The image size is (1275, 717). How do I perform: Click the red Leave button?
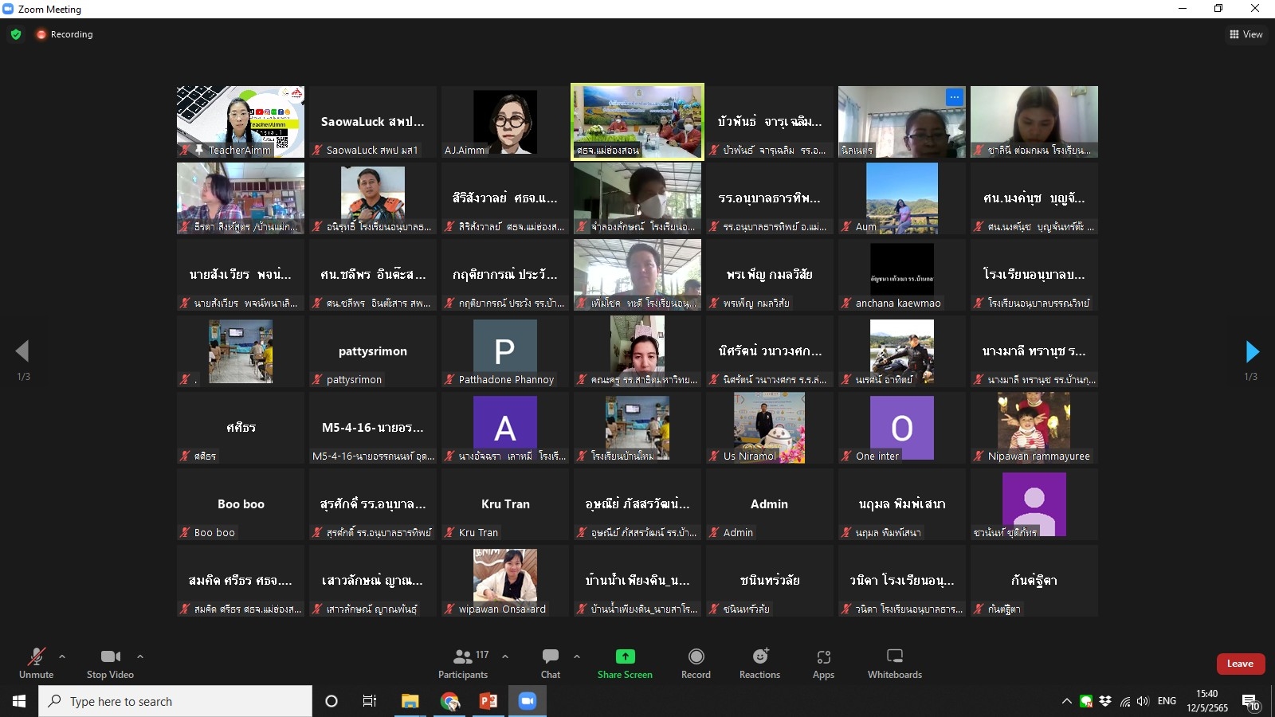tap(1240, 664)
